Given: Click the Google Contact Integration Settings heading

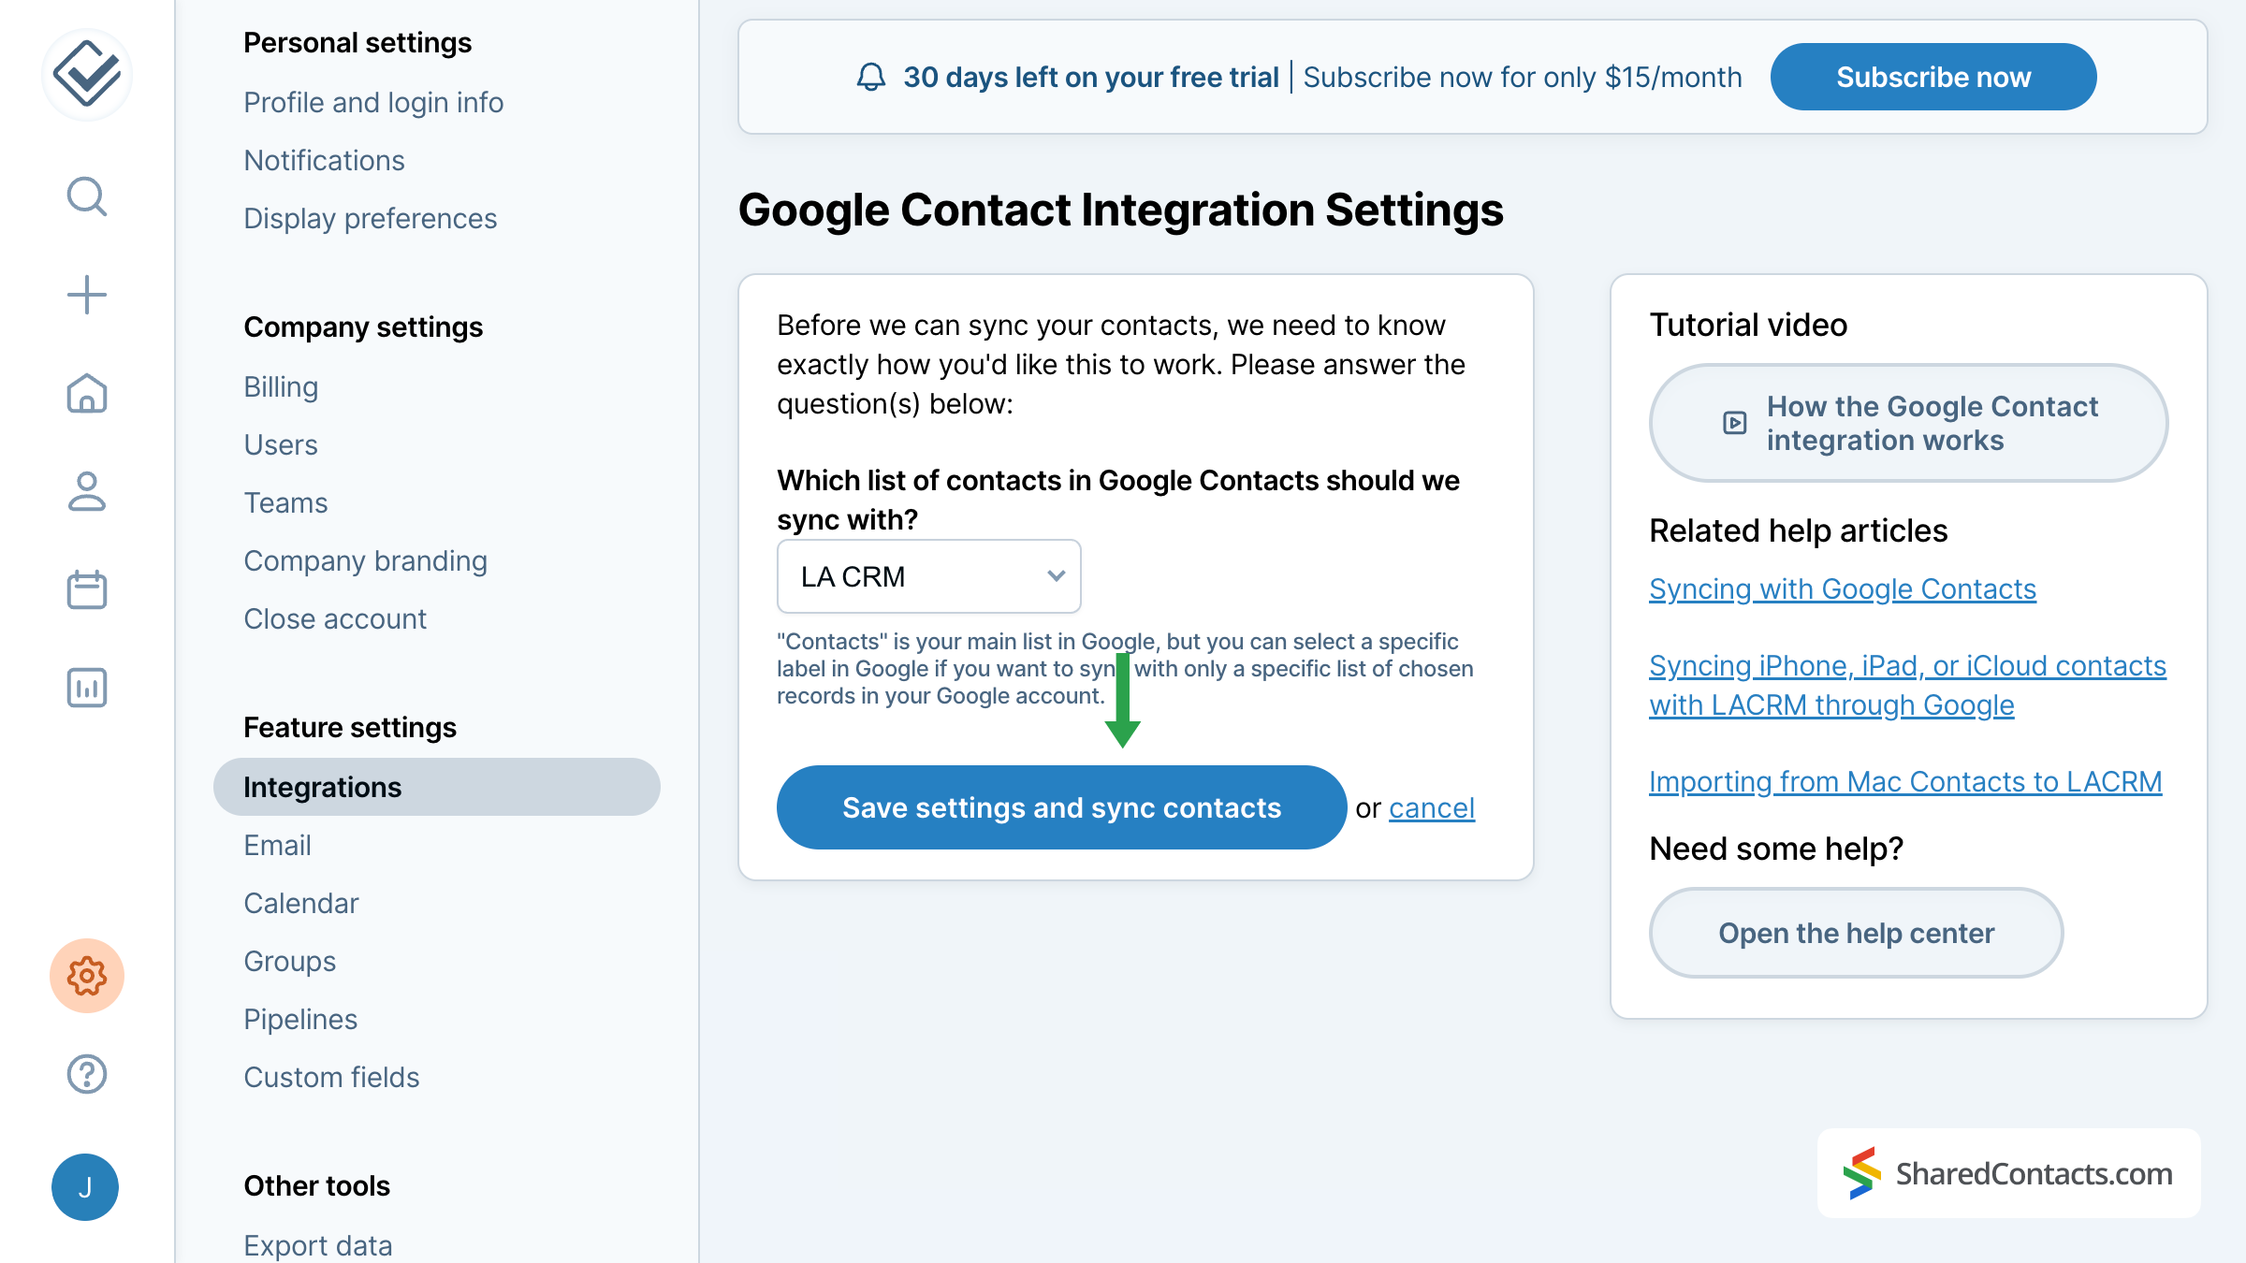Looking at the screenshot, I should coord(1120,210).
